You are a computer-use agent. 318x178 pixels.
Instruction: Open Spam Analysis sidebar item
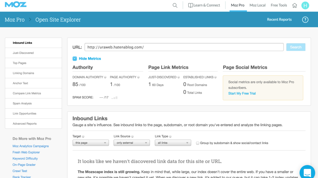click(x=34, y=104)
